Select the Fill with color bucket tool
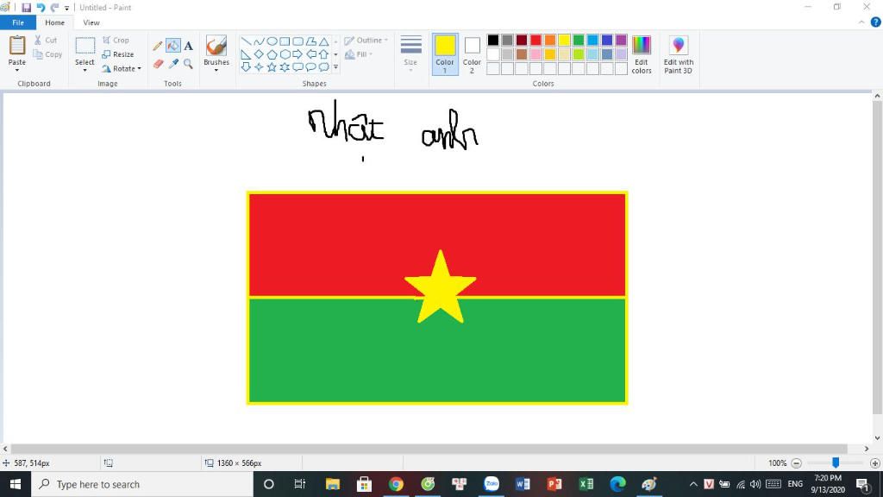This screenshot has width=883, height=497. pos(172,46)
